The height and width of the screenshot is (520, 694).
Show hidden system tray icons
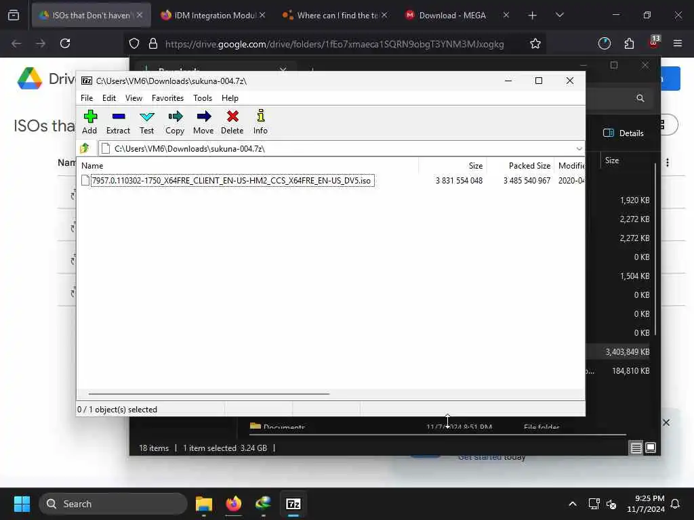coord(572,504)
